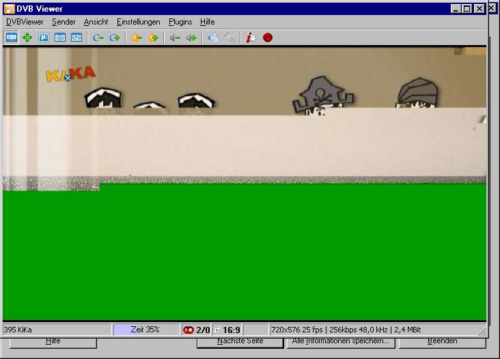Image resolution: width=500 pixels, height=359 pixels.
Task: Raise the volume with speaker plus
Action: [191, 38]
